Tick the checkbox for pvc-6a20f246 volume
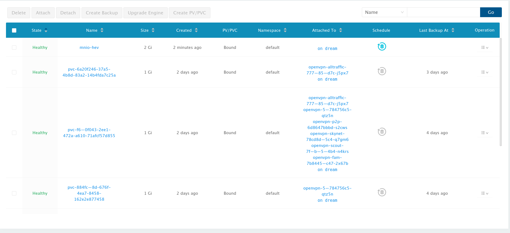The image size is (510, 233). tap(14, 72)
